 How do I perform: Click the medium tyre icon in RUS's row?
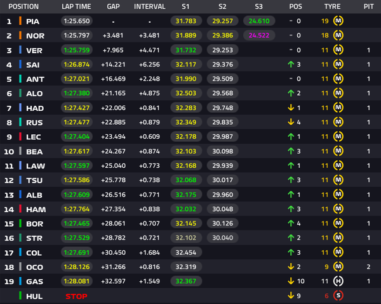[338, 122]
